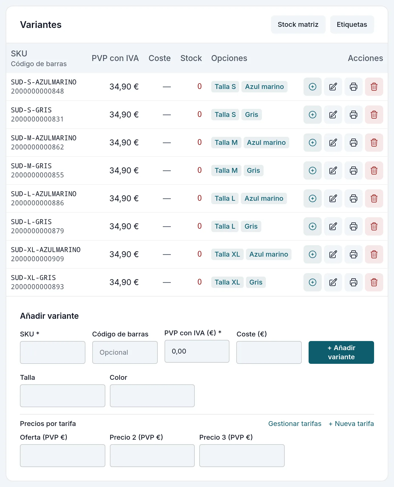Edit the SUD-L-GRIS variant
This screenshot has height=487, width=394.
[x=333, y=226]
